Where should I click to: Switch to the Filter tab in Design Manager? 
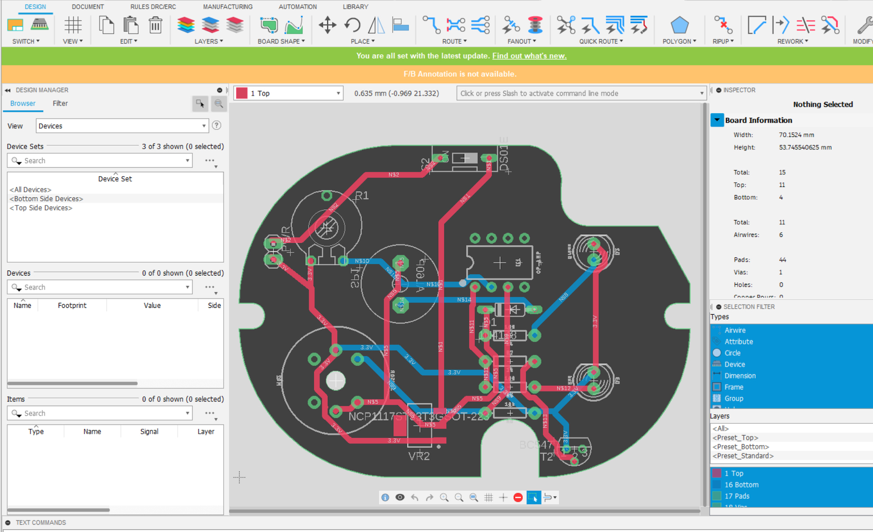(x=60, y=104)
